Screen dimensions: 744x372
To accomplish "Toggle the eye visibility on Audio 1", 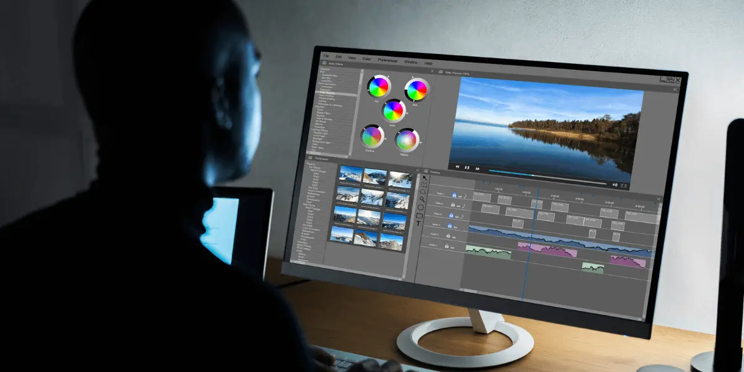I will [455, 227].
